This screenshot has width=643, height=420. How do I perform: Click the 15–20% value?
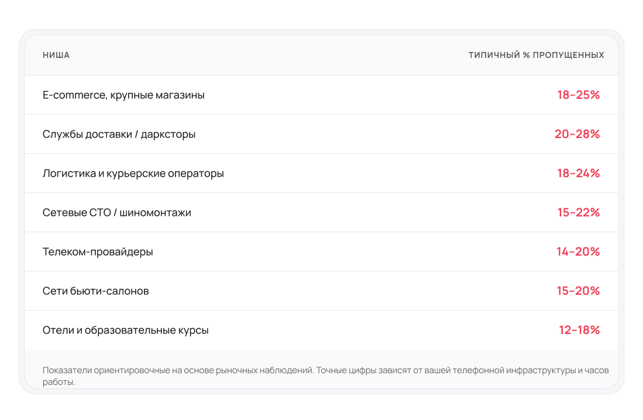point(578,291)
